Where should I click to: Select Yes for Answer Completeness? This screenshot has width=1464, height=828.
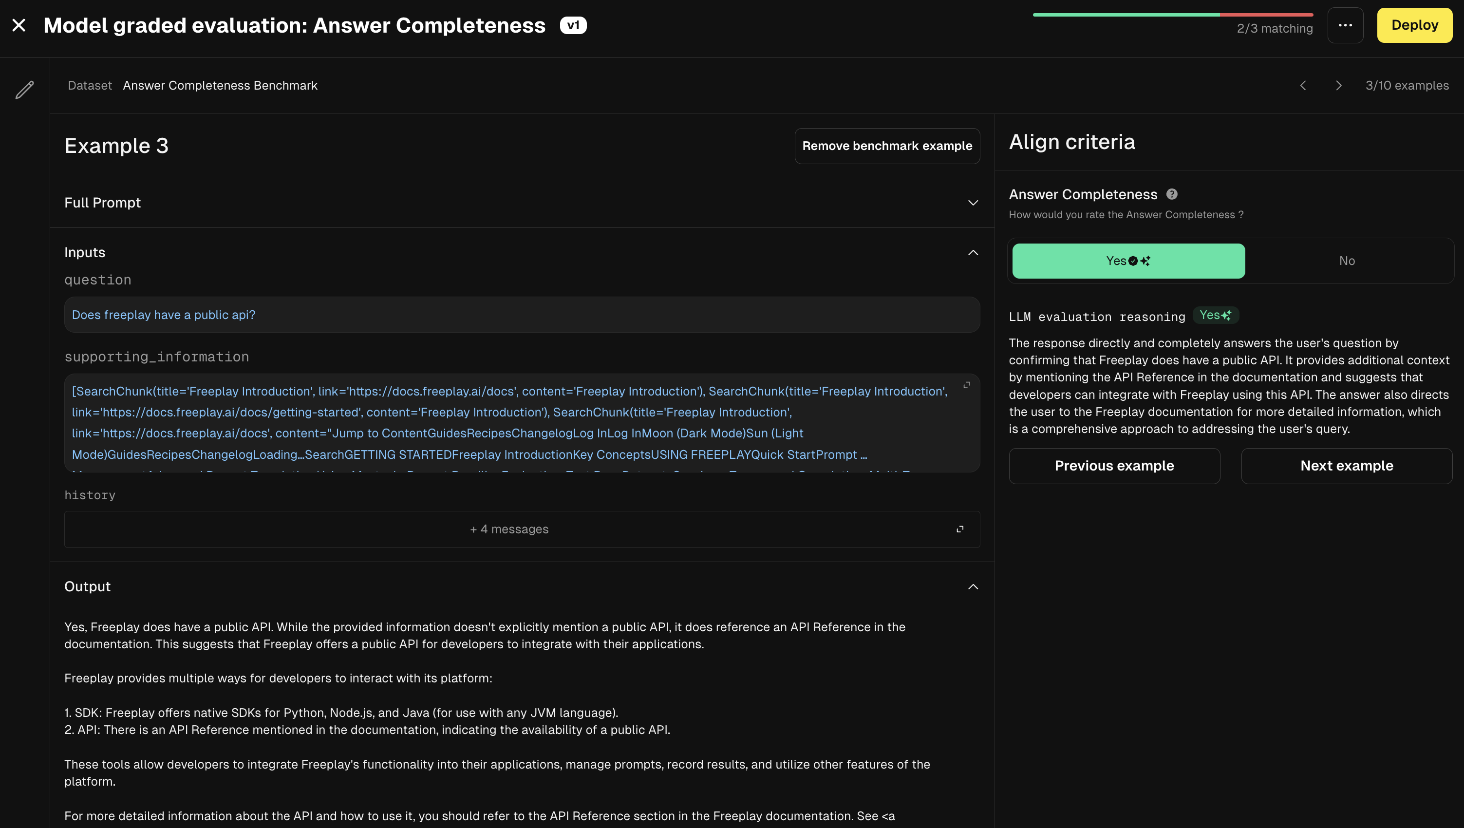click(x=1128, y=261)
